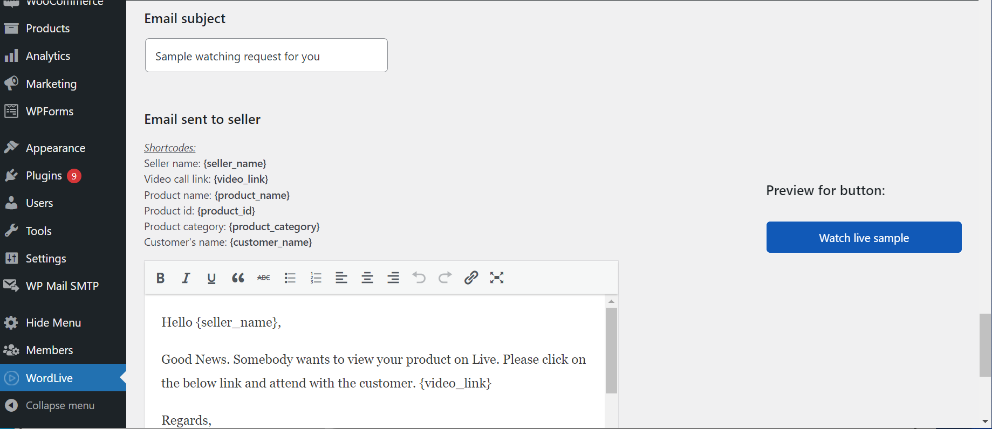Image resolution: width=992 pixels, height=429 pixels.
Task: Click the Tools wrench icon
Action: [11, 231]
